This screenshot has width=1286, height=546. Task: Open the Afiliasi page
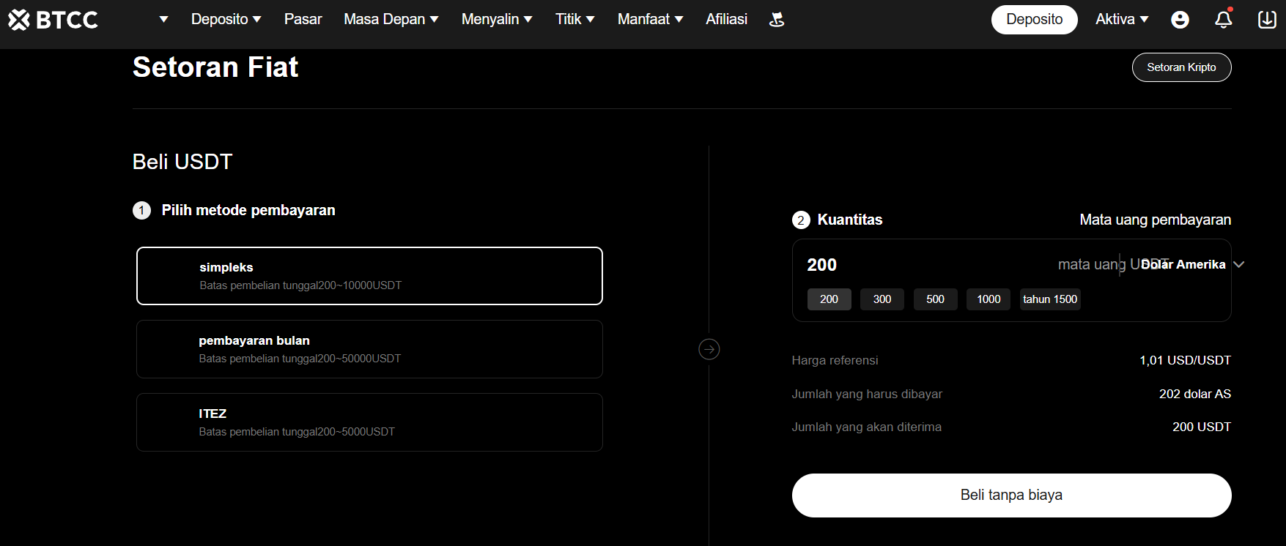pyautogui.click(x=726, y=20)
